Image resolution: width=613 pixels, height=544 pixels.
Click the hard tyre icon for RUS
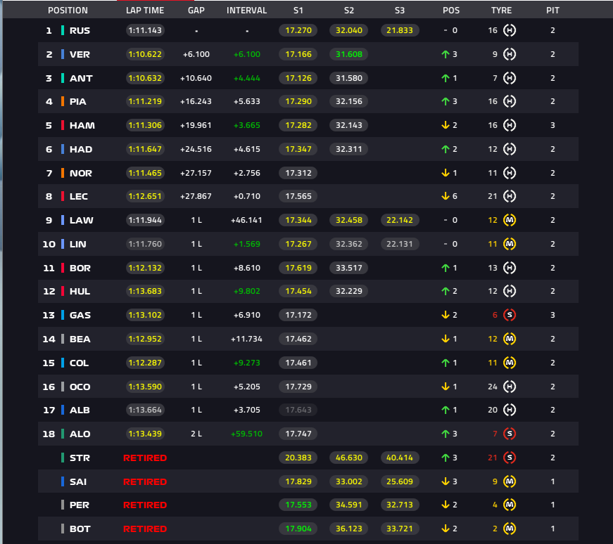(x=510, y=30)
